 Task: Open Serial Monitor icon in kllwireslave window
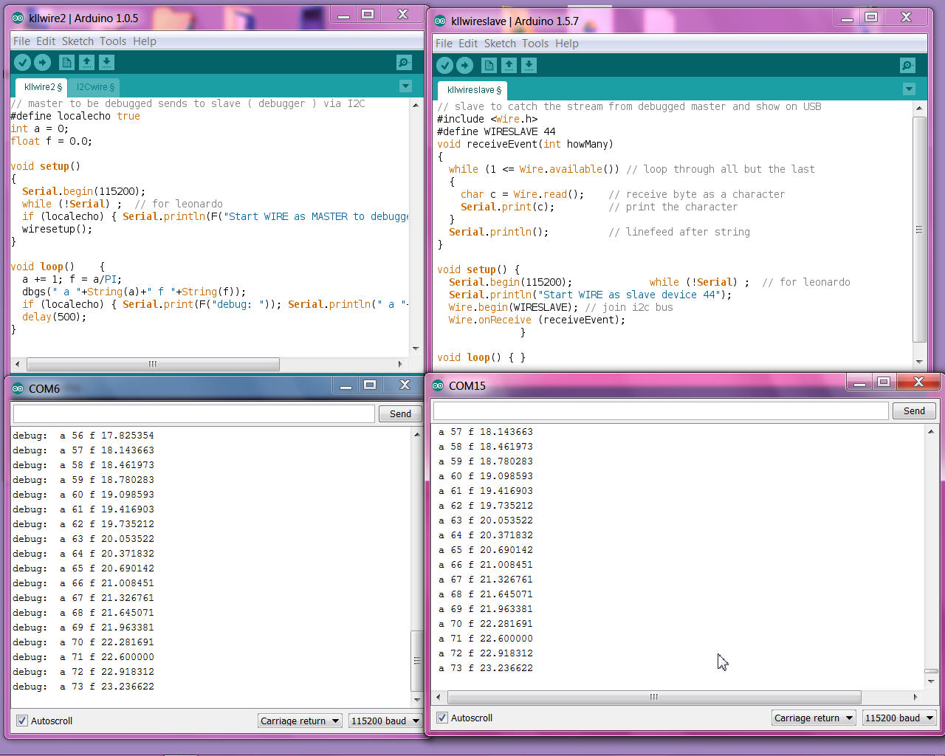point(907,66)
